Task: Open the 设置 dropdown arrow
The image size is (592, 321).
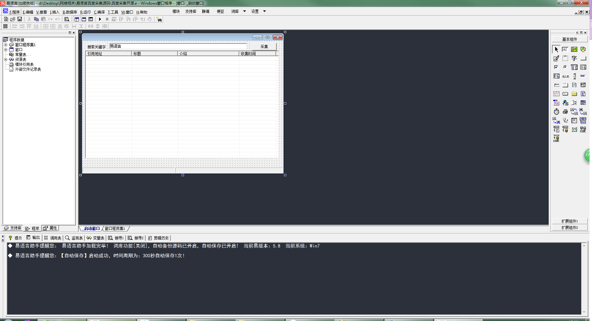Action: click(264, 11)
